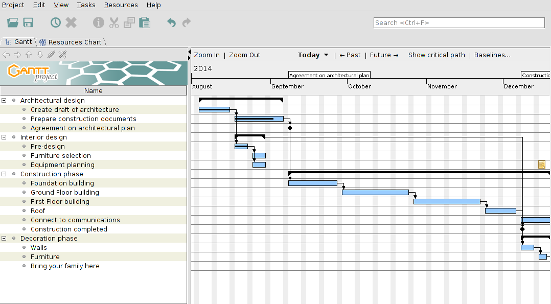Viewport: 551px width, 304px height.
Task: Select the Foundation building task bar
Action: point(313,183)
